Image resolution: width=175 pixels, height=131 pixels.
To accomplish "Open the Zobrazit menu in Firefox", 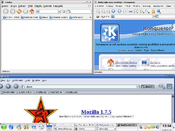I will point(22,6).
